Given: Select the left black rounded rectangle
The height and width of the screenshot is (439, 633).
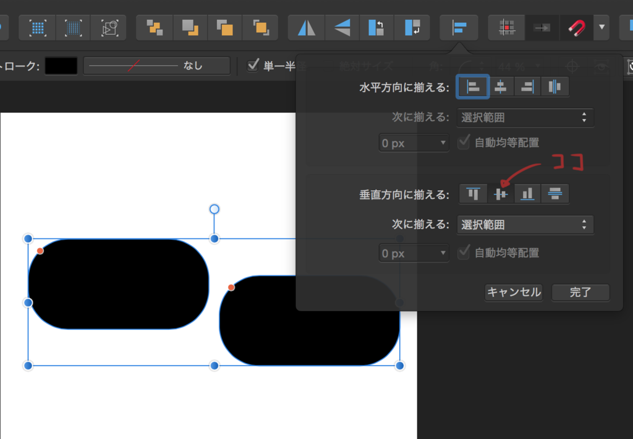Looking at the screenshot, I should coord(119,284).
